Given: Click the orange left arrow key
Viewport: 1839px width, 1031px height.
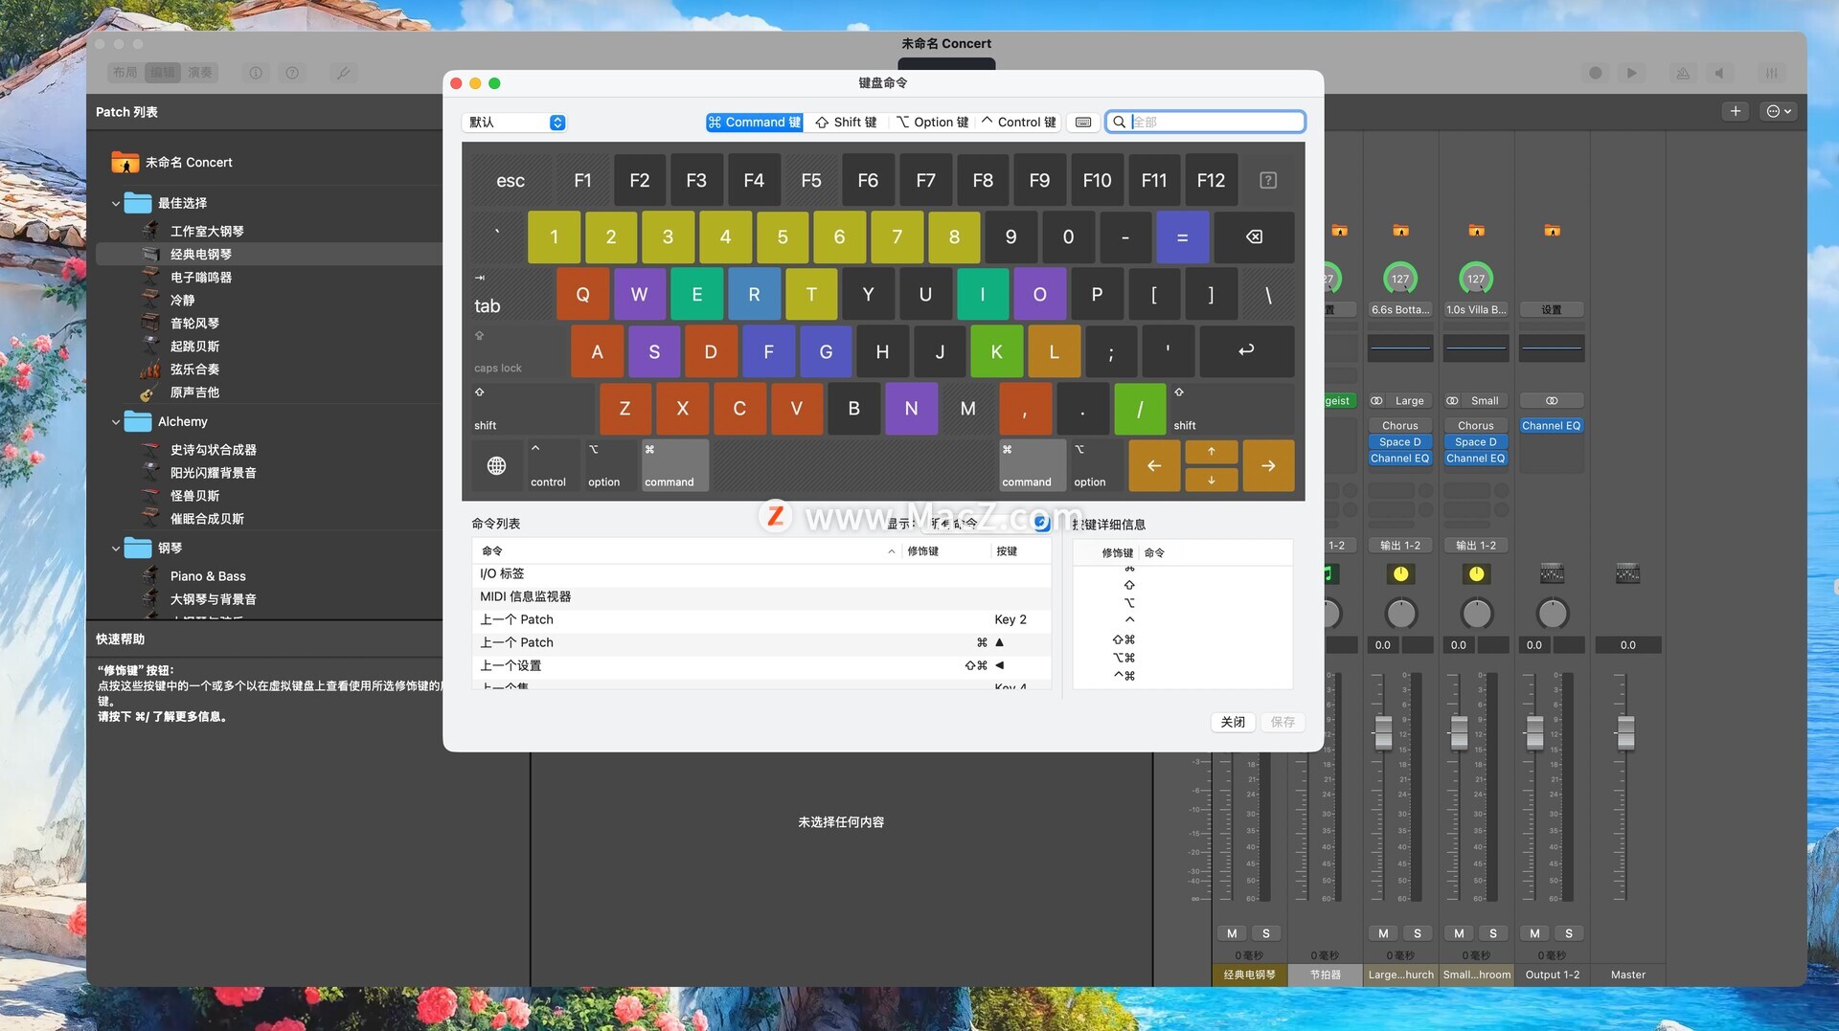Looking at the screenshot, I should click(x=1154, y=465).
